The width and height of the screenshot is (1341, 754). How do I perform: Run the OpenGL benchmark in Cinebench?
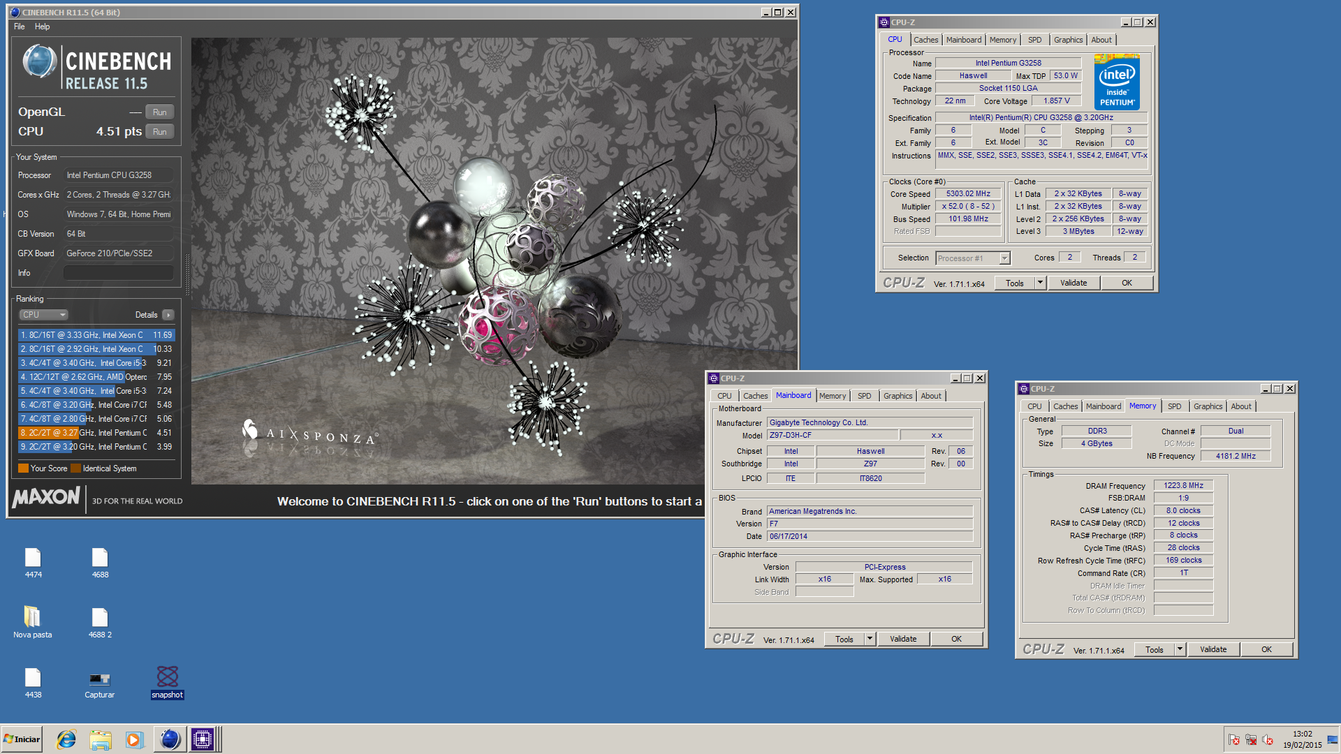coord(160,112)
